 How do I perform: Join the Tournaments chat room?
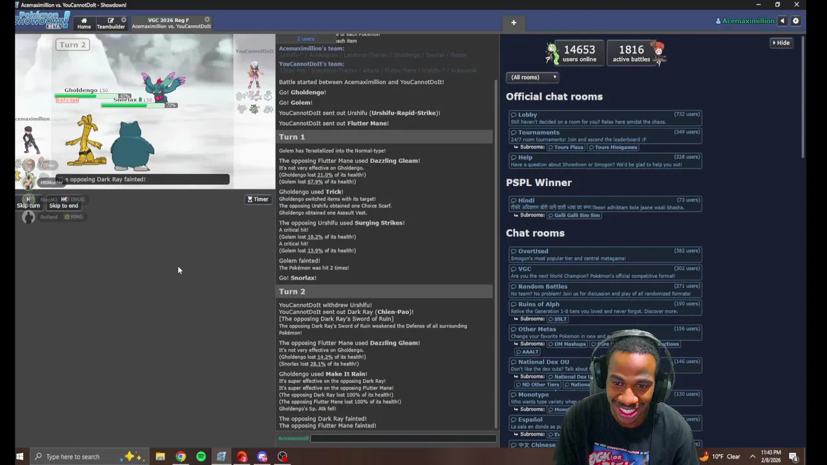click(x=605, y=136)
